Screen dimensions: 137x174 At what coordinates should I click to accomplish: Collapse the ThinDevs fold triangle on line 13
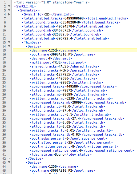pyautogui.click(x=9, y=42)
